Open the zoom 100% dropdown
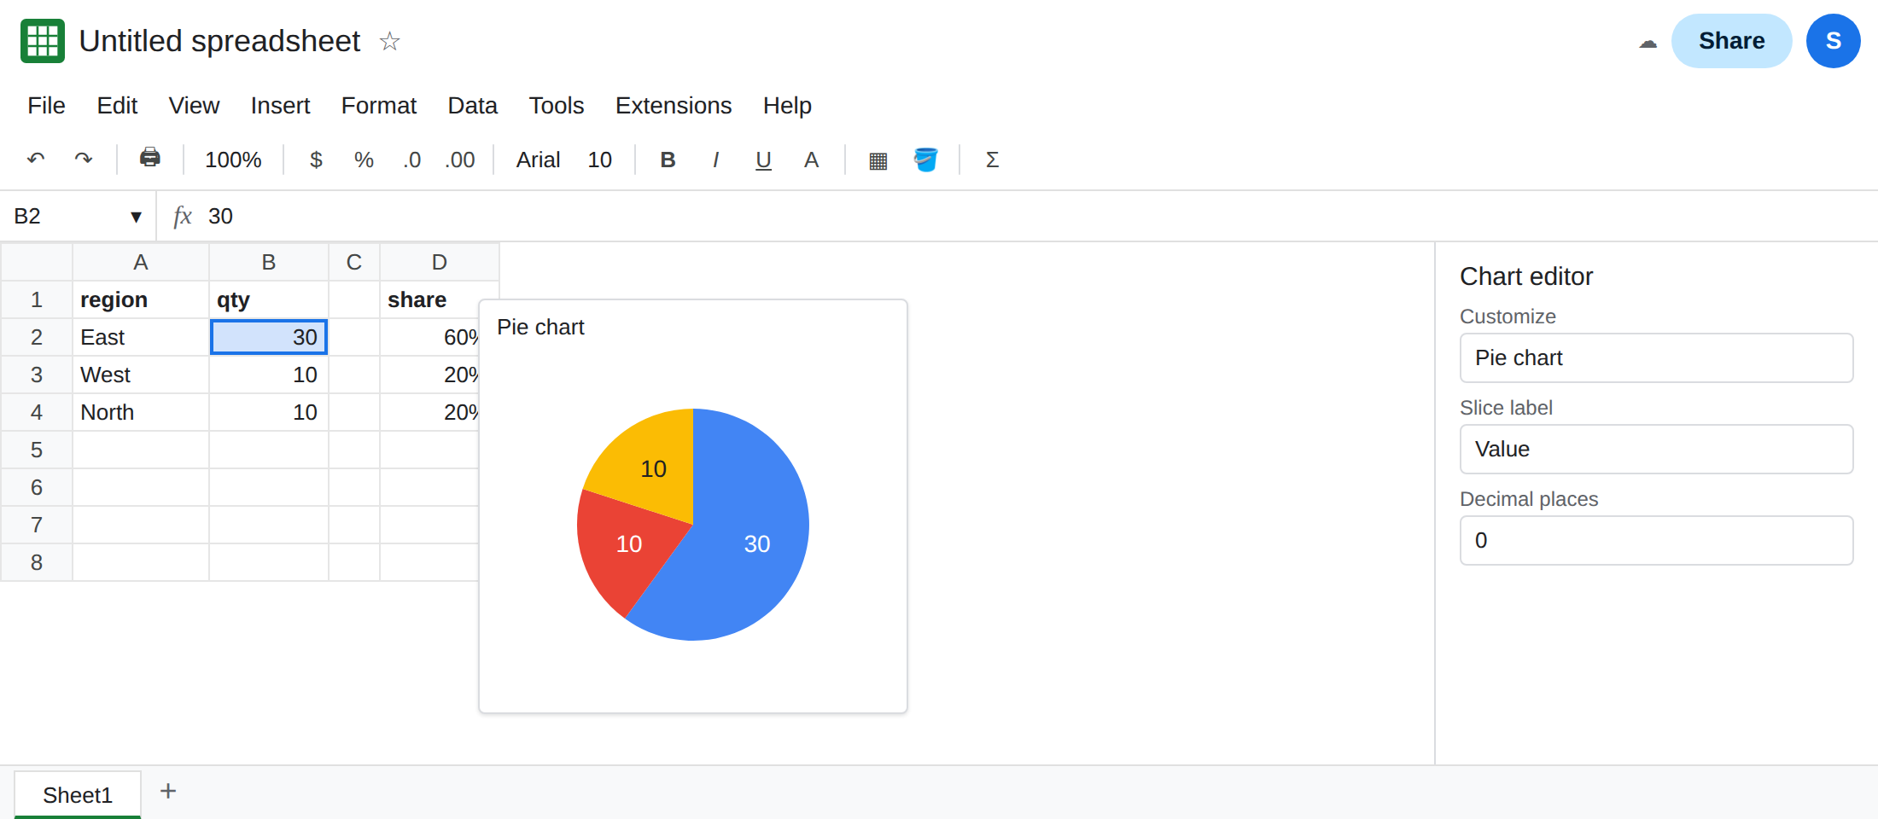1878x819 pixels. (x=233, y=160)
